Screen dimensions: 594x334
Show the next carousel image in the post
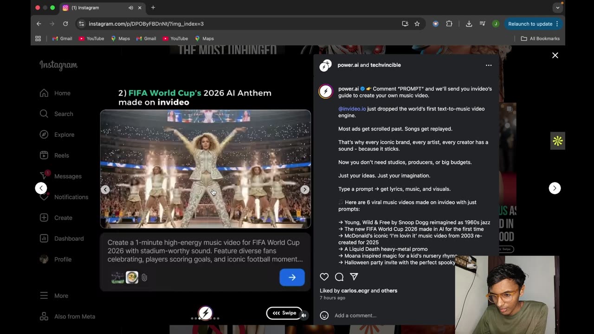pos(305,189)
